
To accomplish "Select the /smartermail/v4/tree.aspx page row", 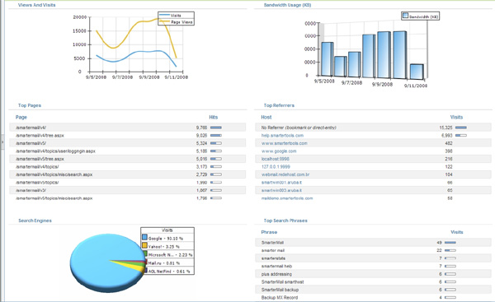I will tap(128, 136).
